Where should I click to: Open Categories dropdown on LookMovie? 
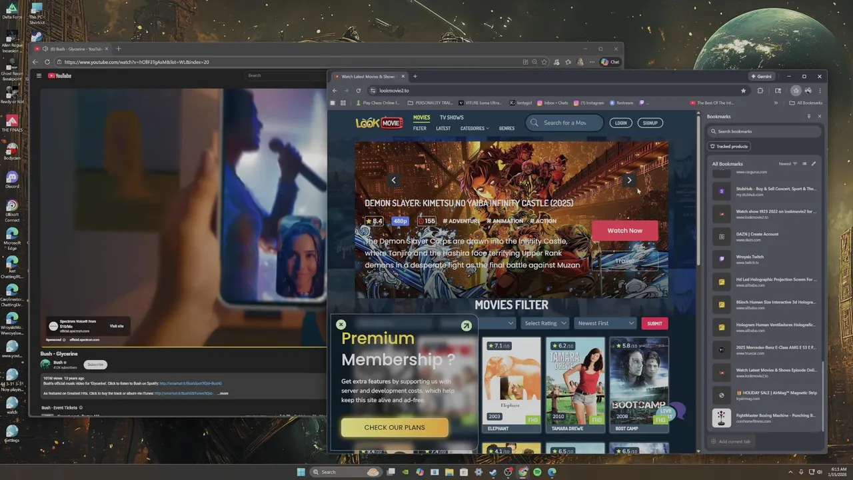(x=474, y=128)
